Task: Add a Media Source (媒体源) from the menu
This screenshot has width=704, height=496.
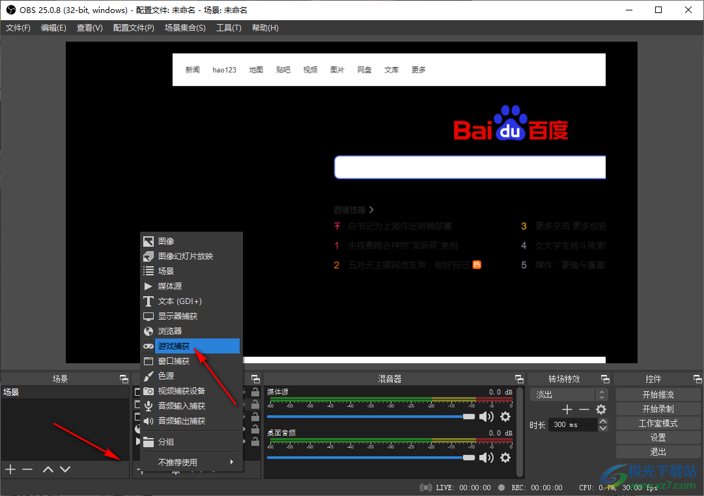Action: [191, 286]
